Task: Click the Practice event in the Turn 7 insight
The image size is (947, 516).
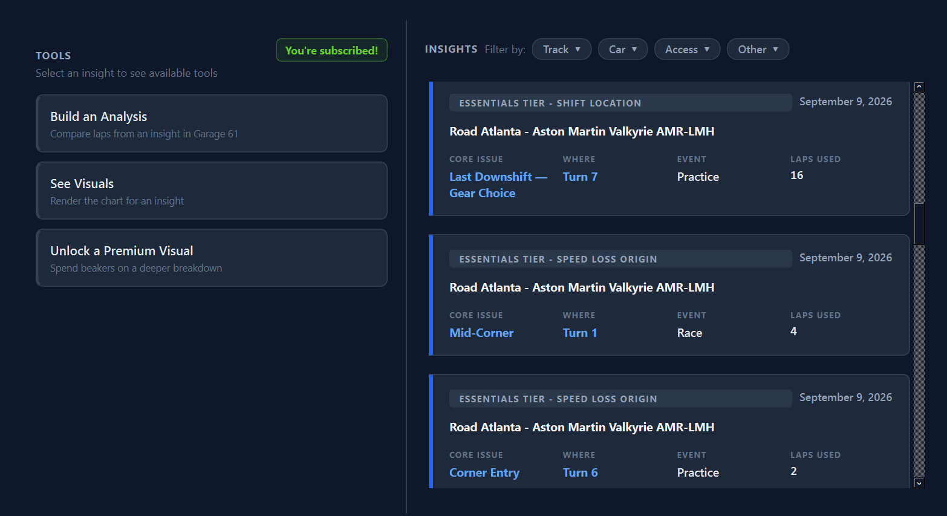Action: point(698,177)
